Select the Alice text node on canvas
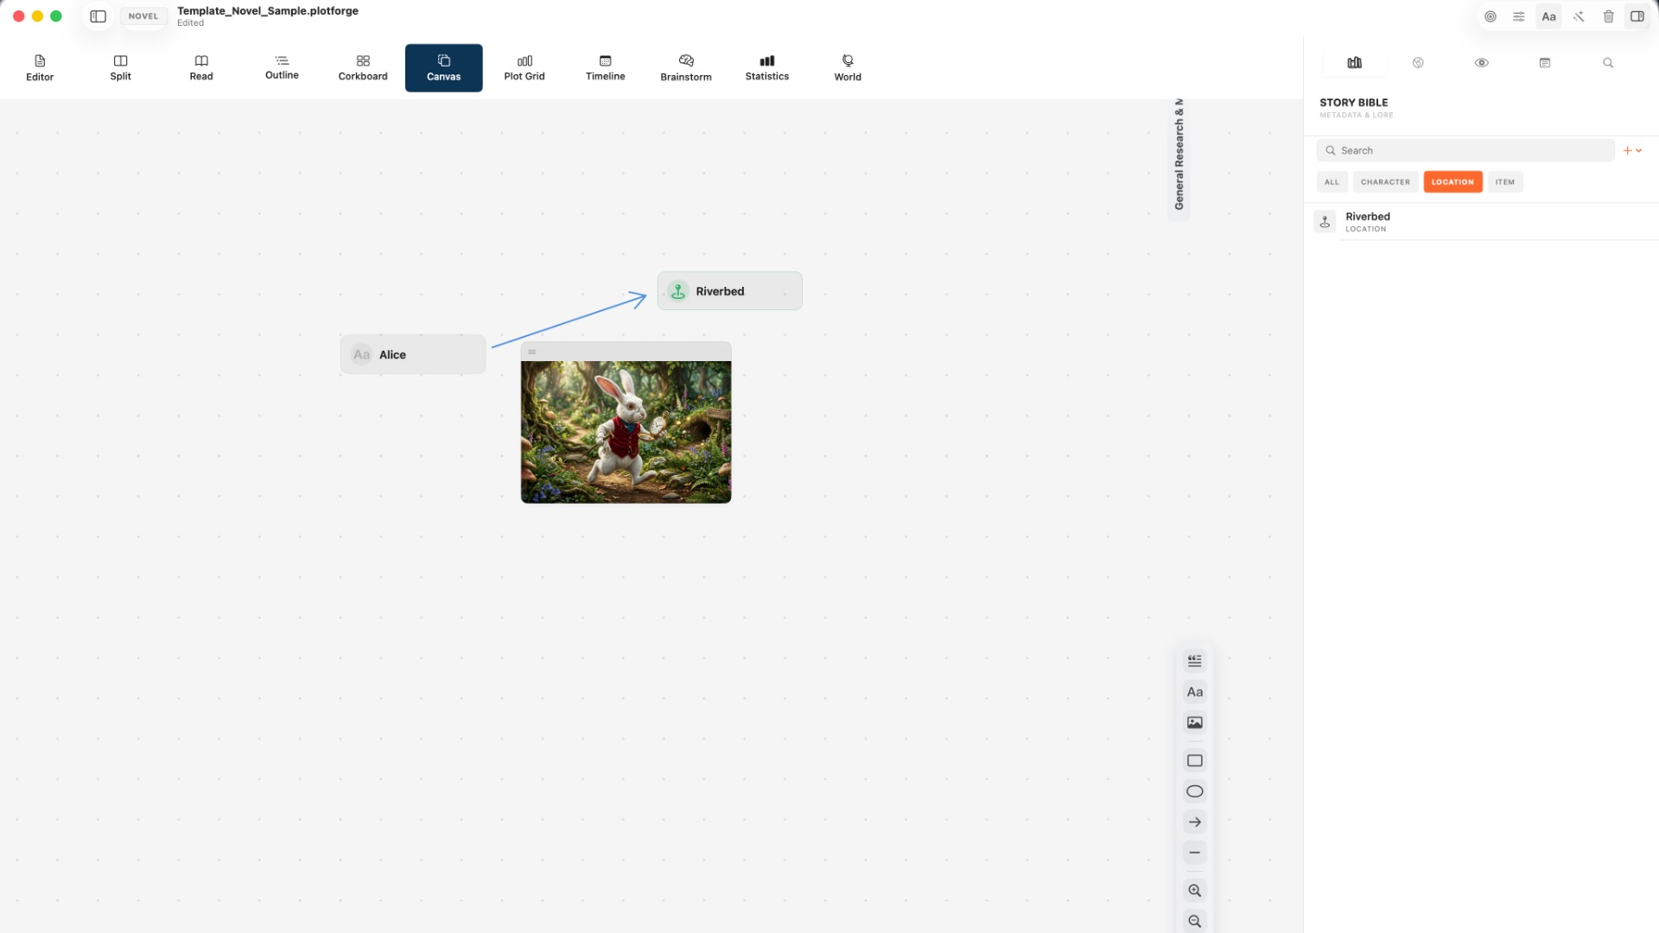The height and width of the screenshot is (933, 1659). coord(413,354)
